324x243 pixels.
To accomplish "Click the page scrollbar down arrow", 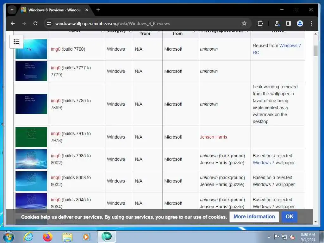I will click(315, 222).
